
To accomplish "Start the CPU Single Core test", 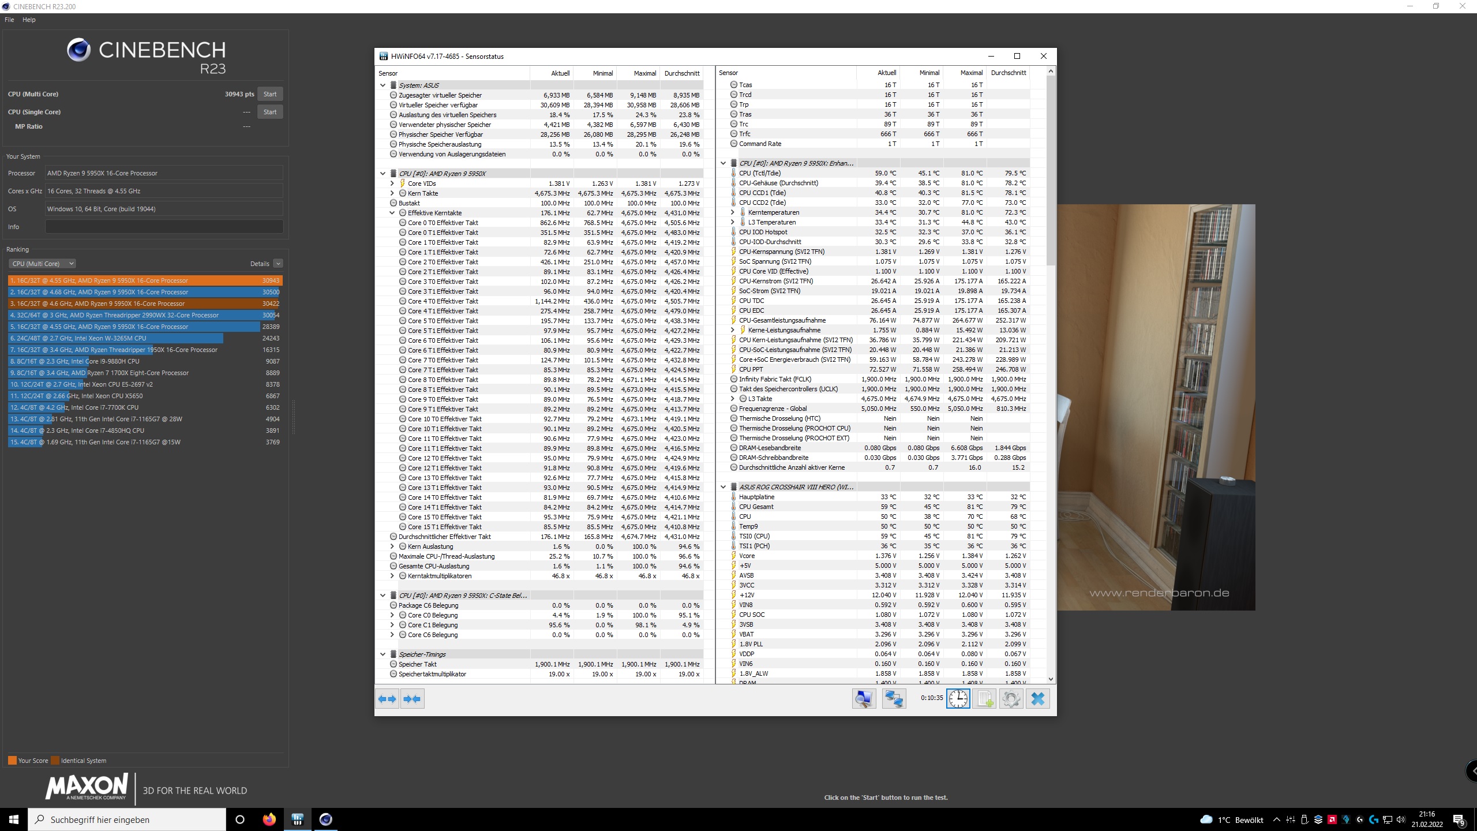I will 270,112.
